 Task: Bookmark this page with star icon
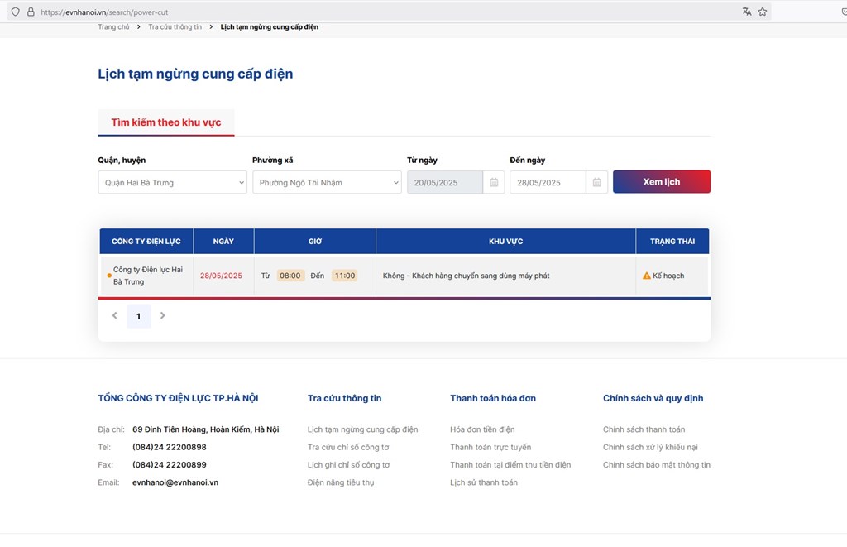coord(763,12)
